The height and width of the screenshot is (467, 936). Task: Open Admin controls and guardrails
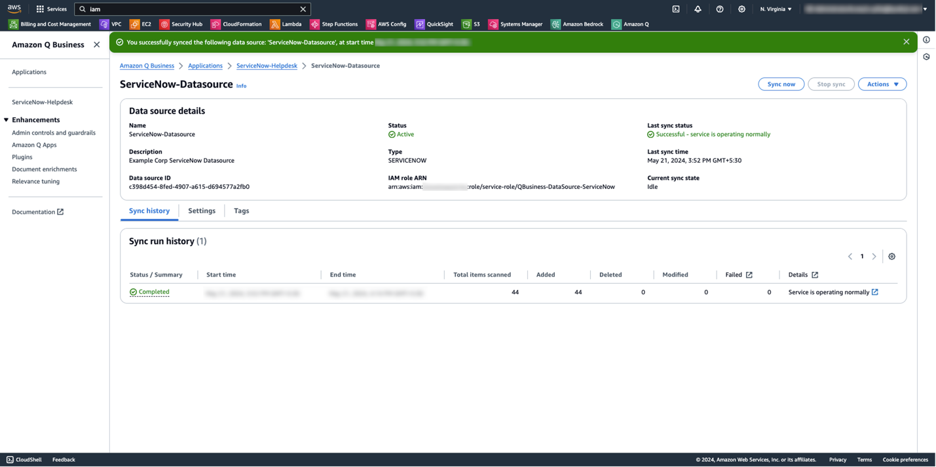[x=54, y=133]
